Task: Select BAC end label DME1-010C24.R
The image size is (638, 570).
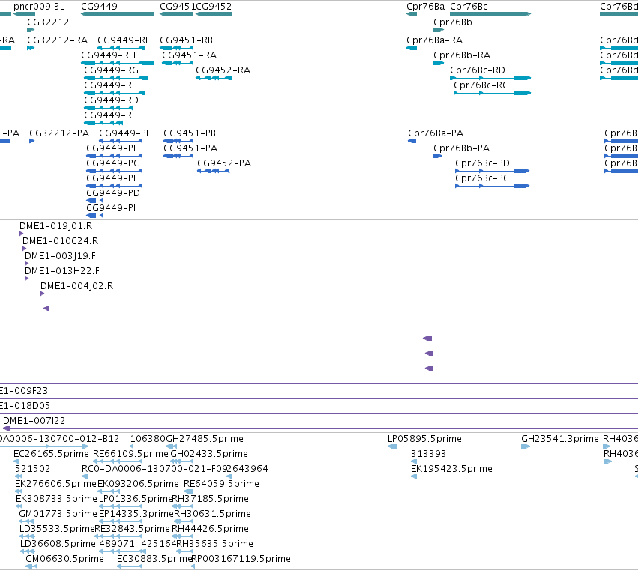Action: tap(60, 241)
